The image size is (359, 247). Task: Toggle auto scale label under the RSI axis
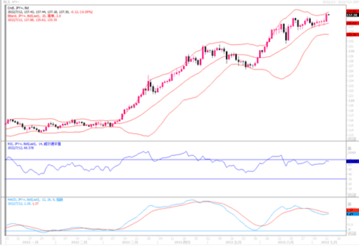point(352,195)
